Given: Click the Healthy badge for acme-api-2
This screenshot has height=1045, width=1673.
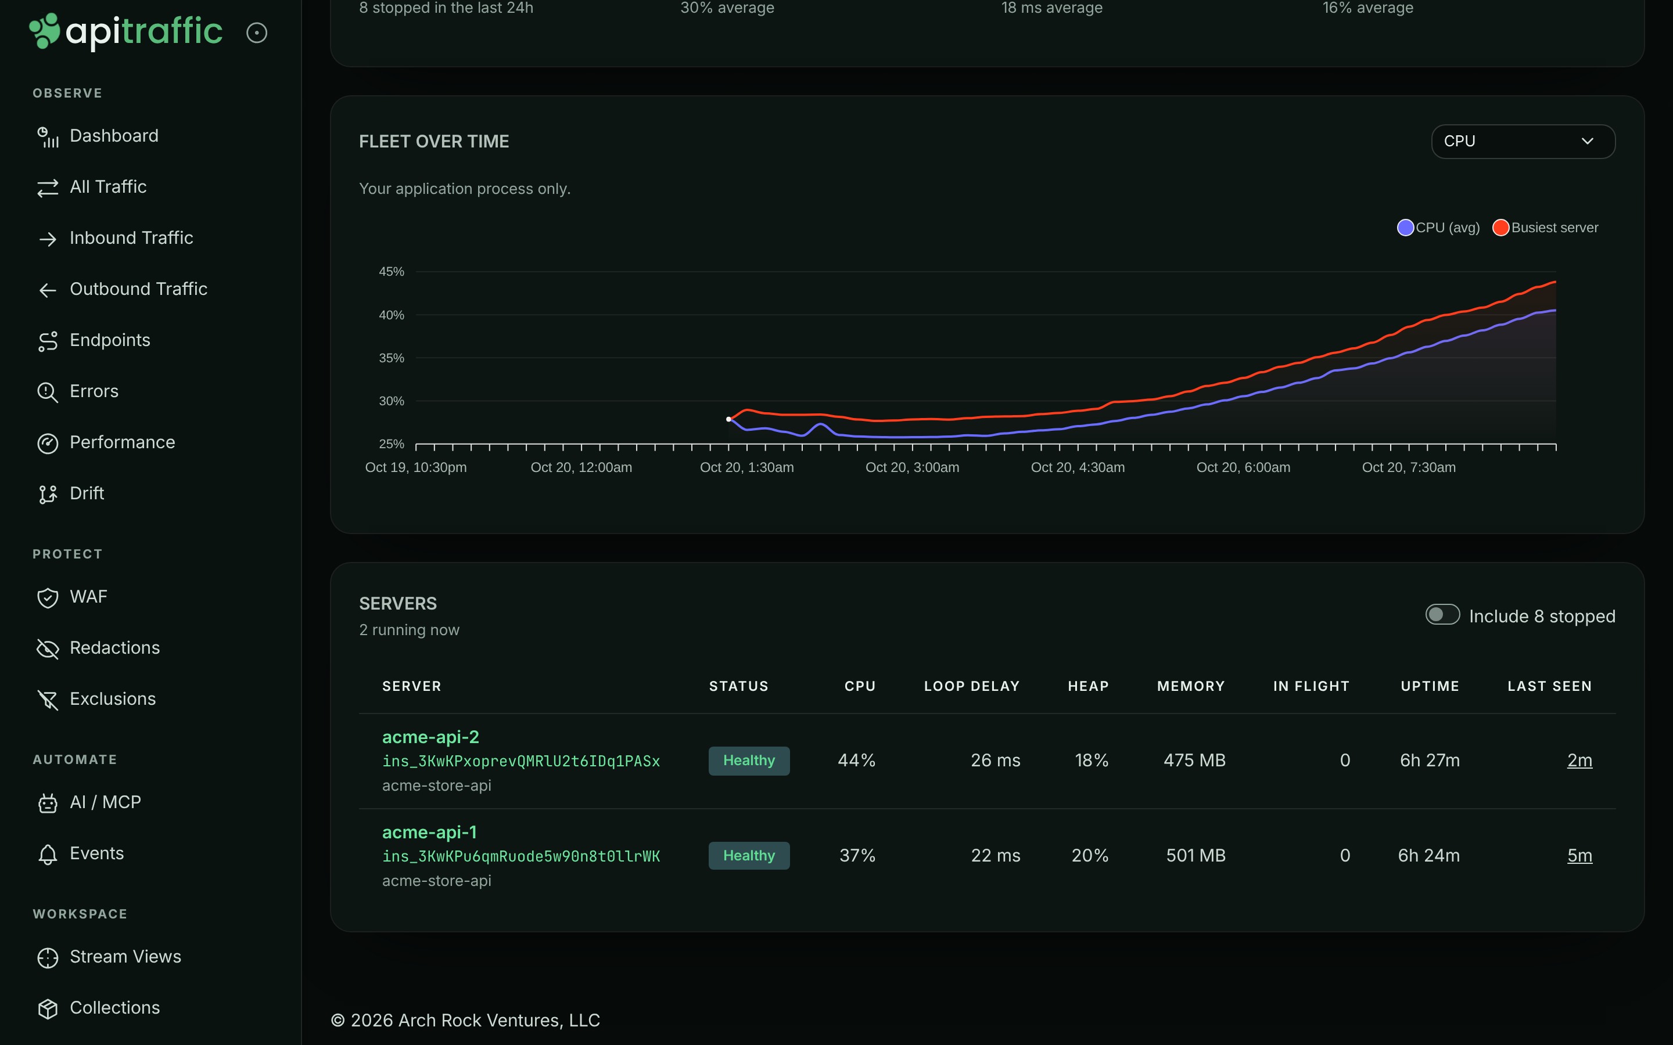Looking at the screenshot, I should [749, 761].
